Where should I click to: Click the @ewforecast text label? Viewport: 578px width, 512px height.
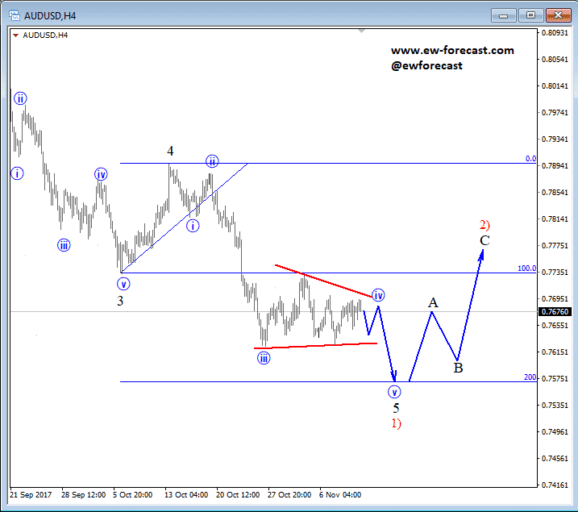click(426, 65)
